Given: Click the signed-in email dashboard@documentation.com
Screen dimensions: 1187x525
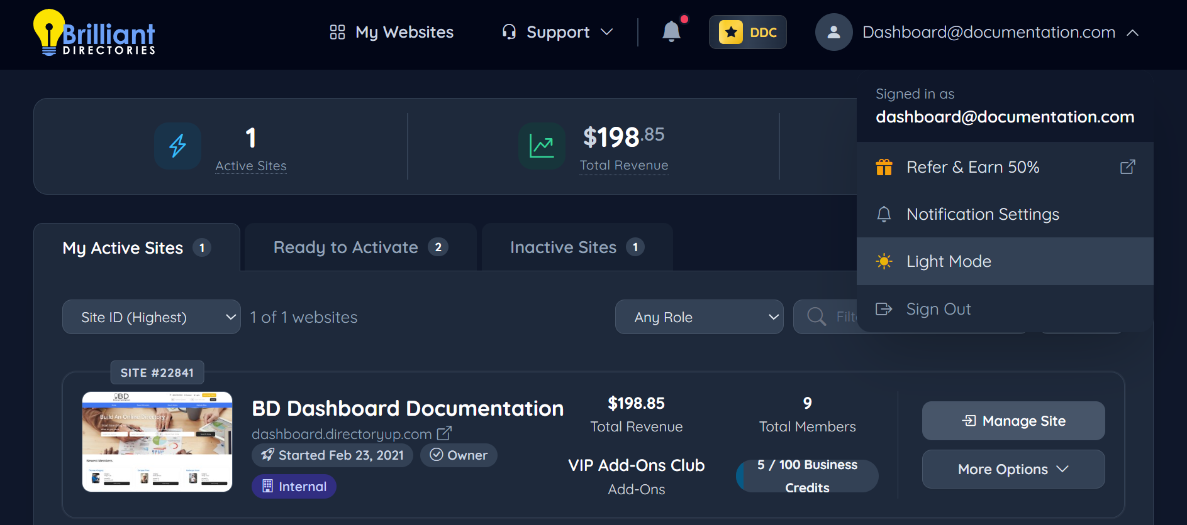Looking at the screenshot, I should coord(1005,117).
